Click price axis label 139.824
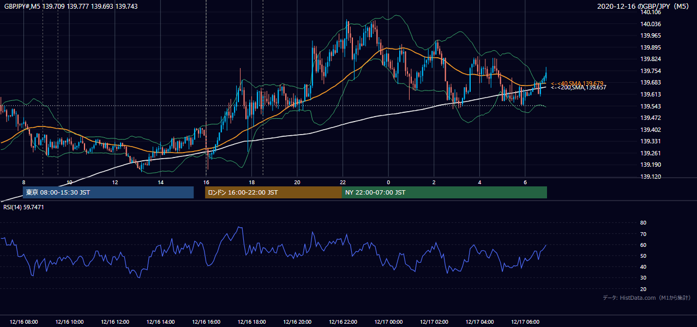This screenshot has height=327, width=697. 652,59
